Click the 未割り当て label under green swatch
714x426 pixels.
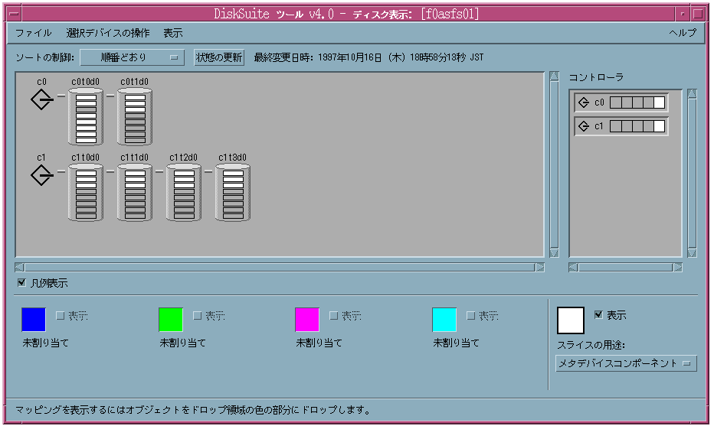[182, 343]
